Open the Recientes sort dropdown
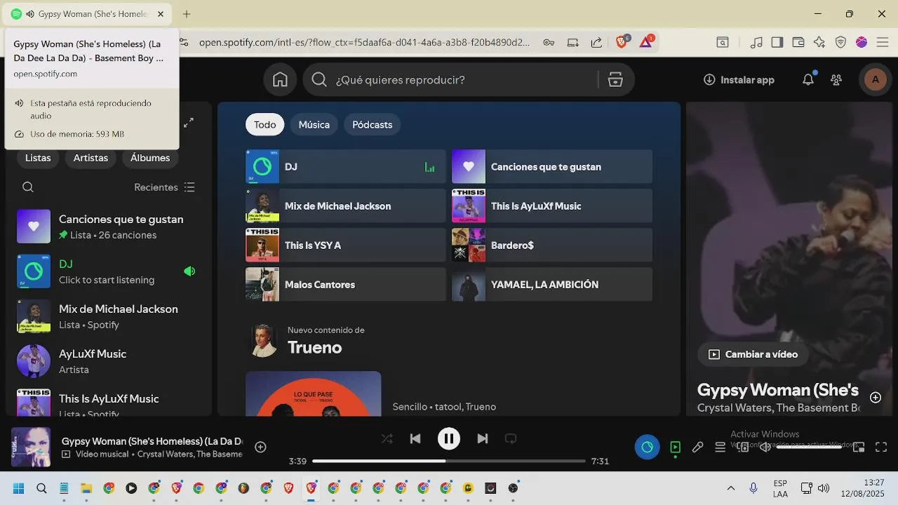The image size is (898, 505). pyautogui.click(x=165, y=187)
